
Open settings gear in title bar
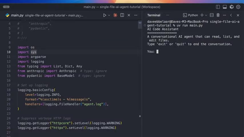(238, 7)
